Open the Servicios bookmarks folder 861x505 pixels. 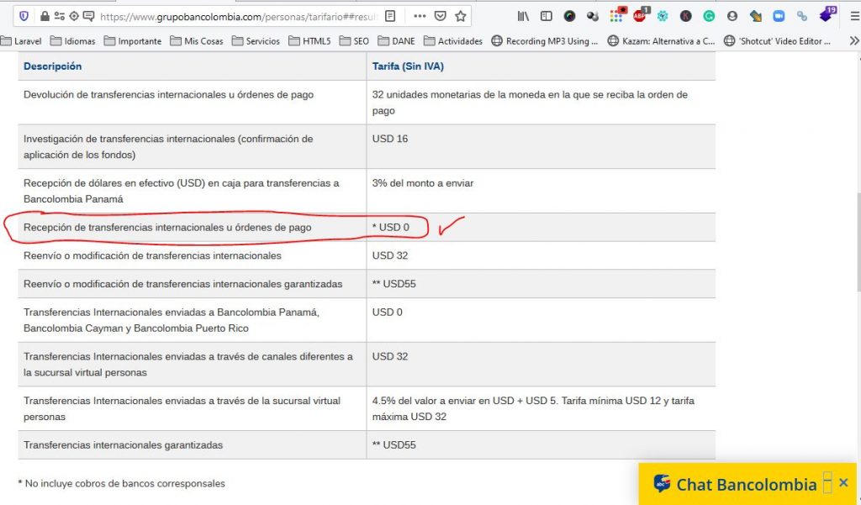click(x=256, y=40)
